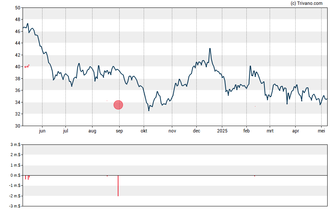Click the '1 m.$' volume axis label
Viewport: 334px width, 212px height.
(15, 165)
